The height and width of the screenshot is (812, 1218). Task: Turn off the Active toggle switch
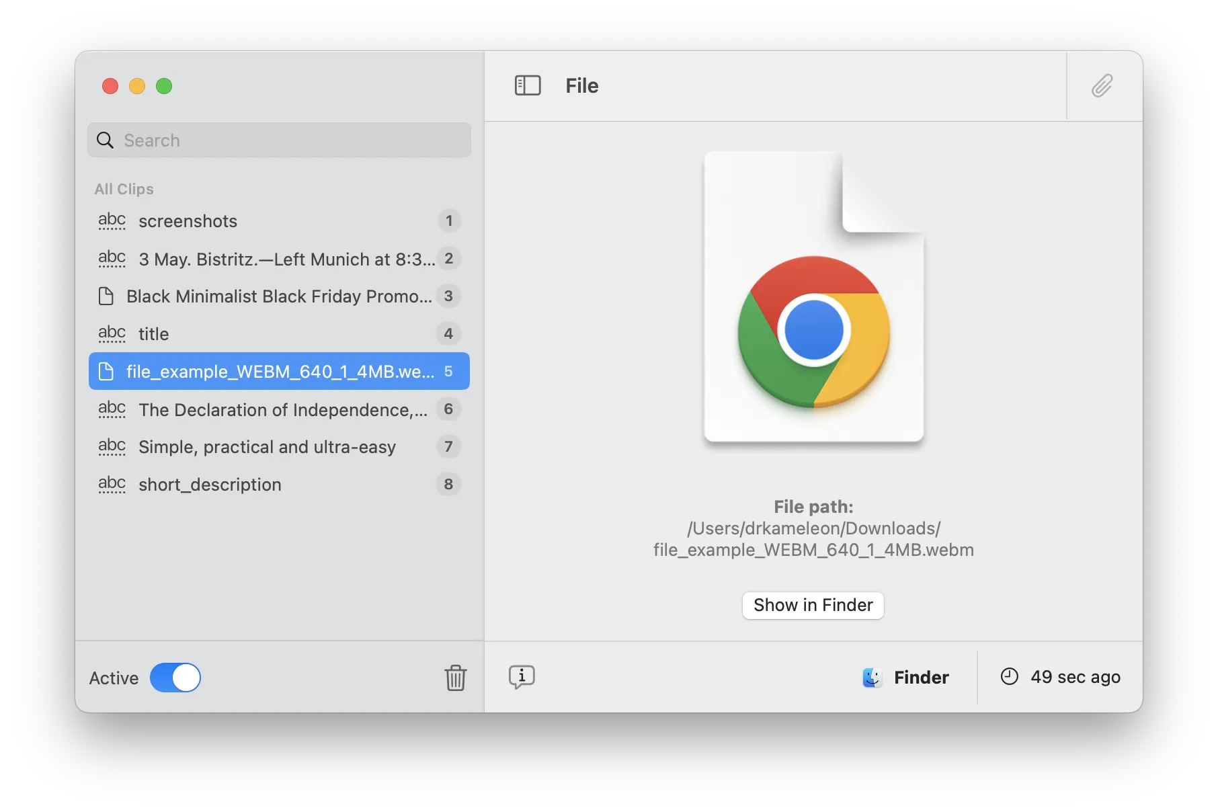pyautogui.click(x=175, y=678)
